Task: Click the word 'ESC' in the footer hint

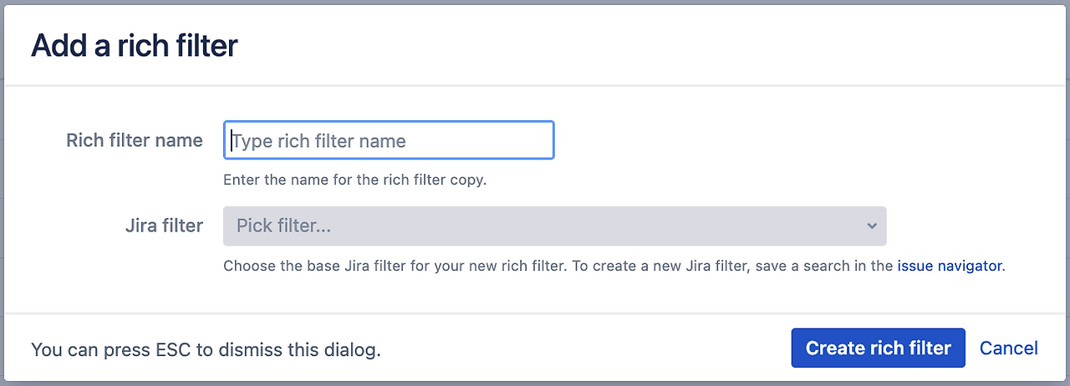Action: (174, 349)
